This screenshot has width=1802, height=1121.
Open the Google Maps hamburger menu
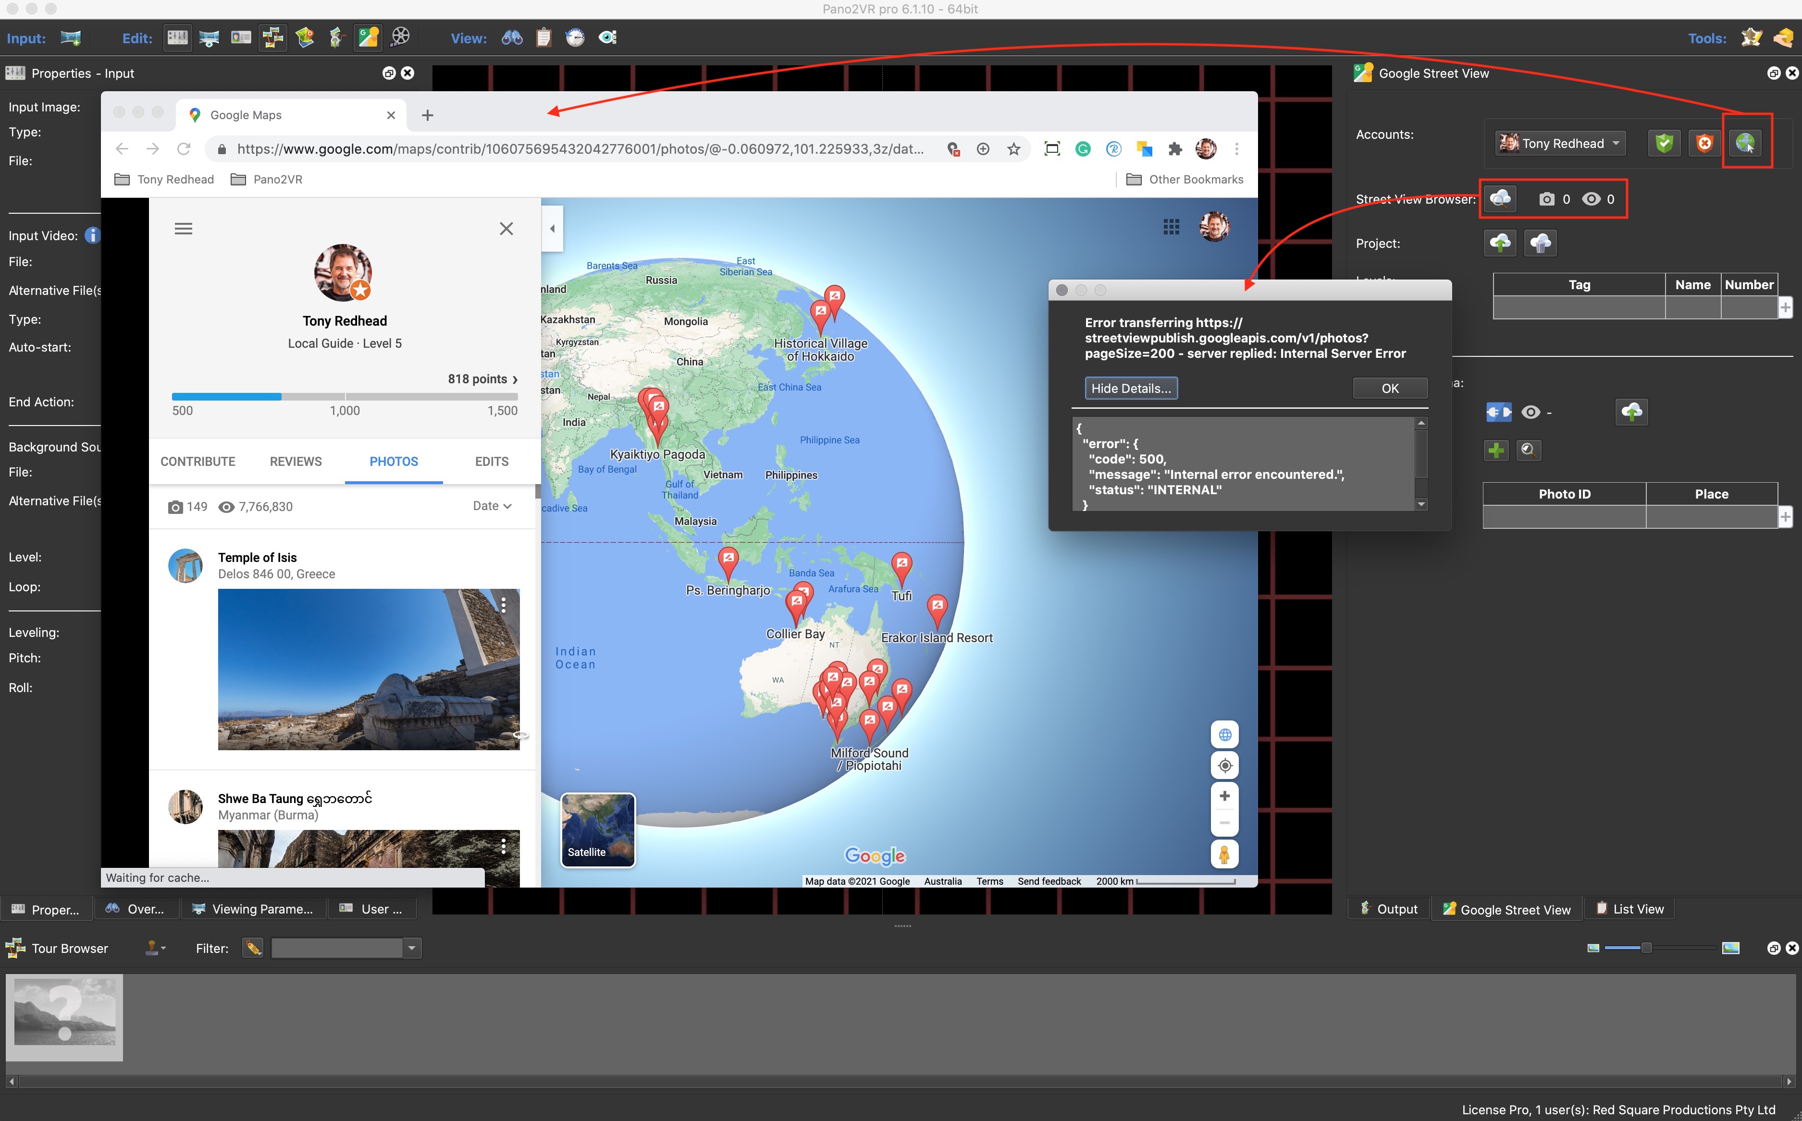(183, 228)
